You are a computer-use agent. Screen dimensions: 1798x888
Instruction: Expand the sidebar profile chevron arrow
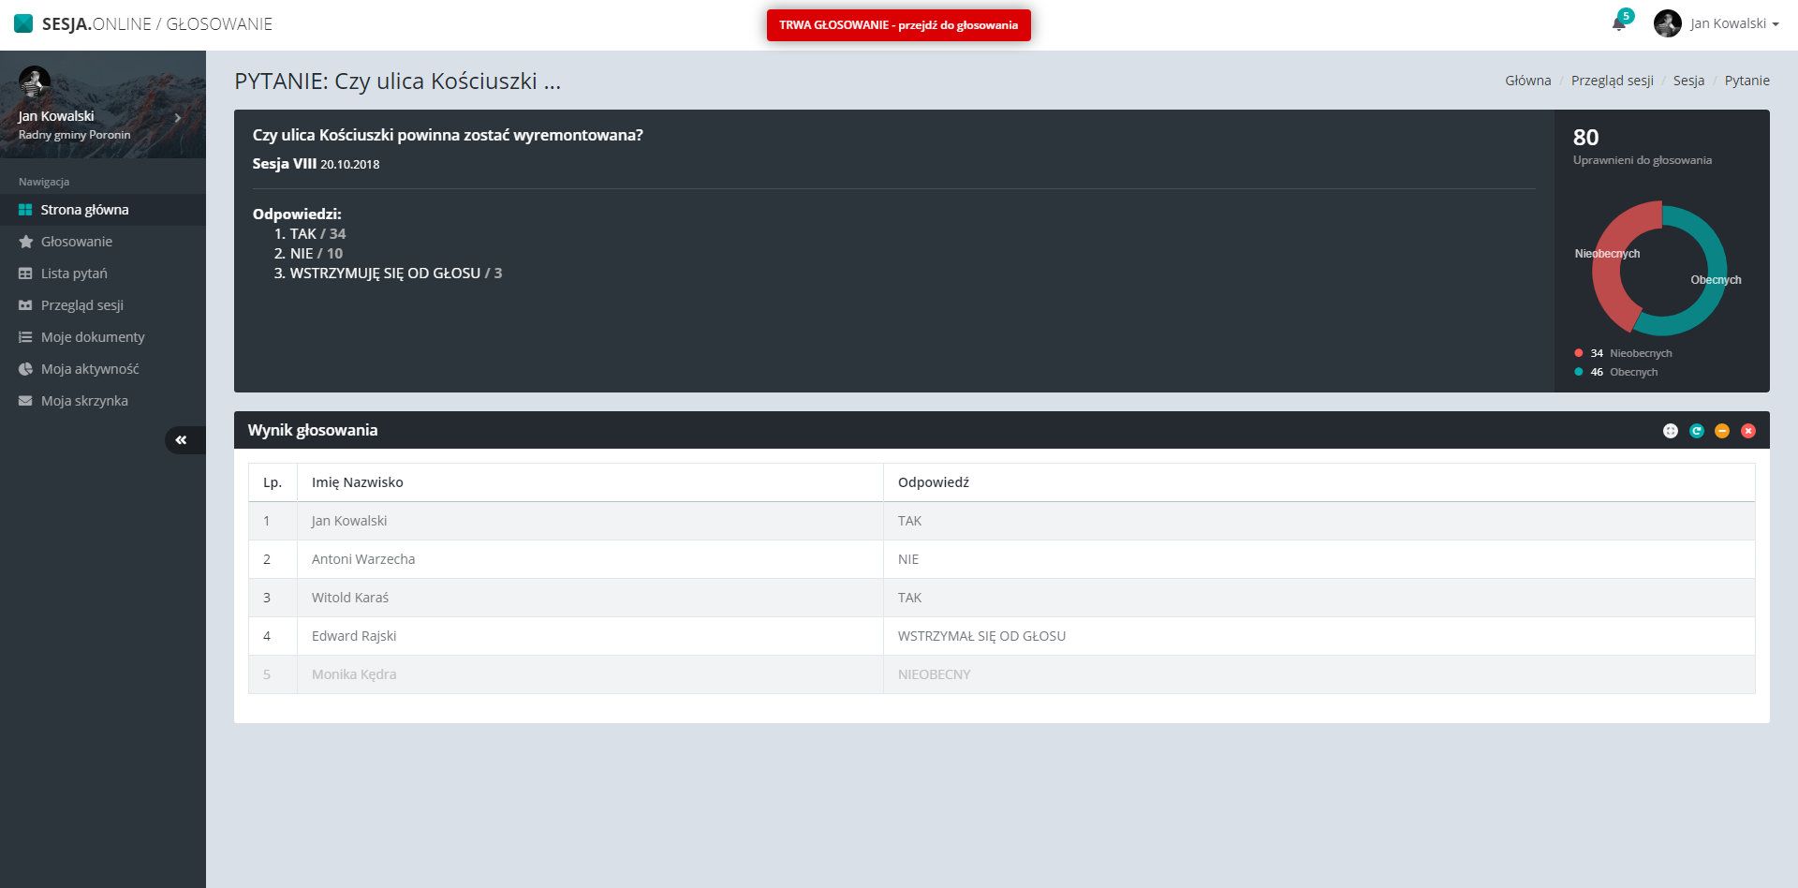(177, 118)
